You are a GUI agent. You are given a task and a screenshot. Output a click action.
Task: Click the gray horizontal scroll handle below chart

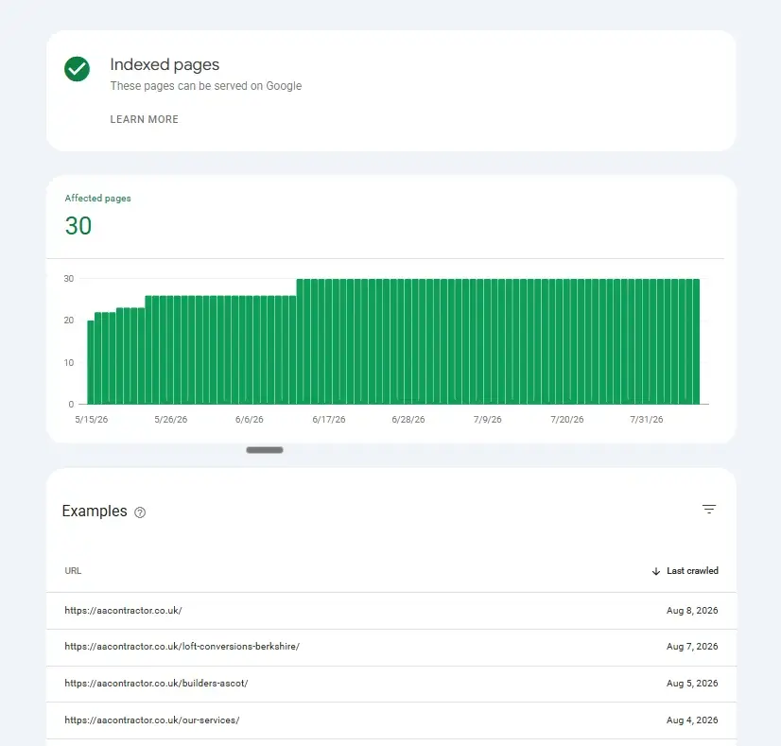click(x=265, y=450)
